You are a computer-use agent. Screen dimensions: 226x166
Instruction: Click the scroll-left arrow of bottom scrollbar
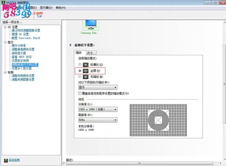64,164
